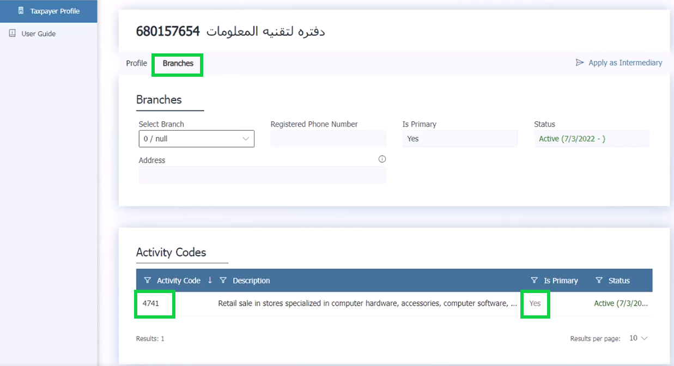Open the Results per page dropdown
This screenshot has height=366, width=674.
pyautogui.click(x=638, y=338)
